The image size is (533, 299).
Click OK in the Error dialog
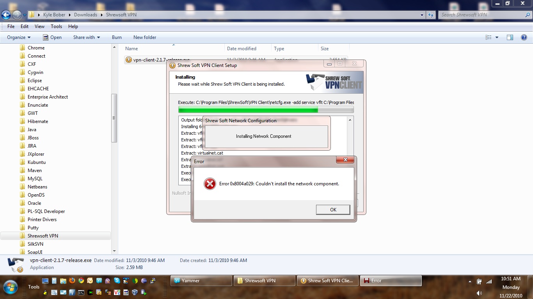tap(333, 209)
